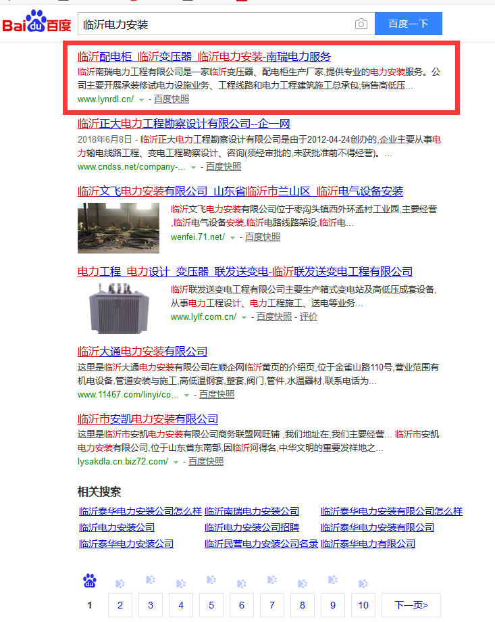Image resolution: width=495 pixels, height=622 pixels.
Task: Expand dropdown arrow next to wenfei.71.net
Action: [x=232, y=237]
